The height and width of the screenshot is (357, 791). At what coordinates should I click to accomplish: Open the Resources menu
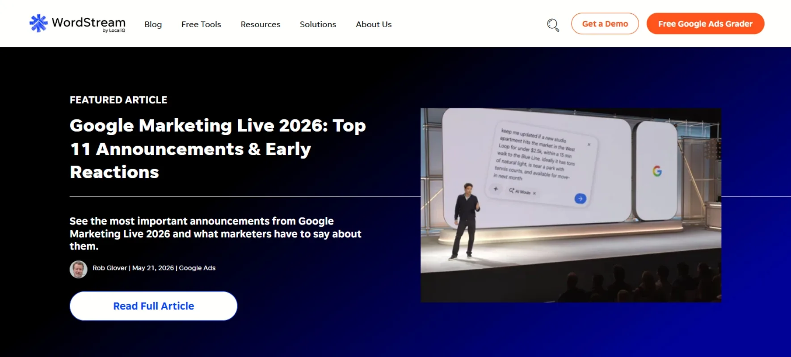tap(261, 25)
